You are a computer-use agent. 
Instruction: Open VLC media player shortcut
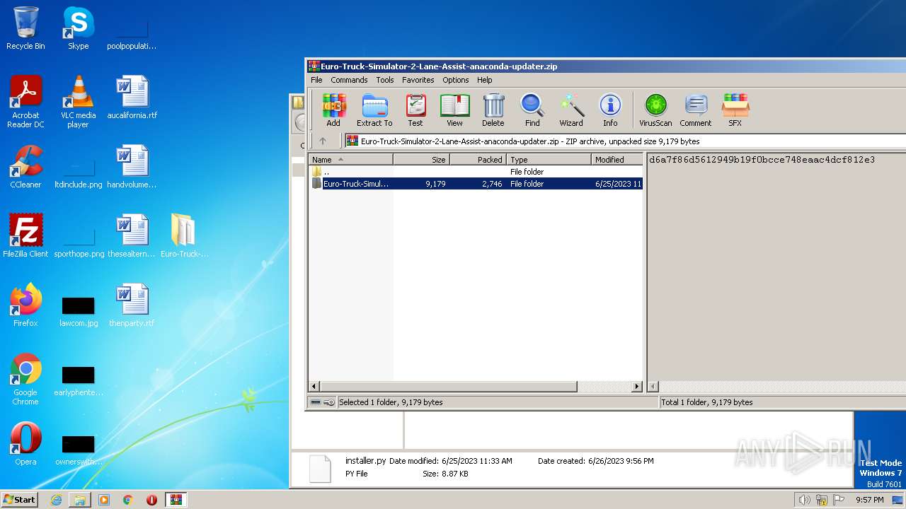(x=78, y=102)
